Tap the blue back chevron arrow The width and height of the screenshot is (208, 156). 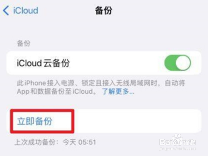(x=6, y=11)
